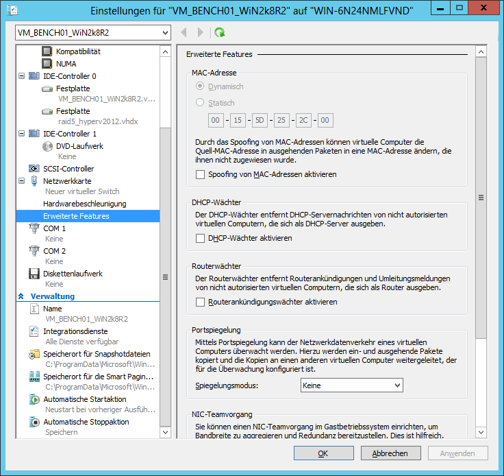Viewport: 504px width, 476px height.
Task: Click the right panel vertical scrollbar thumb
Action: pos(481,198)
